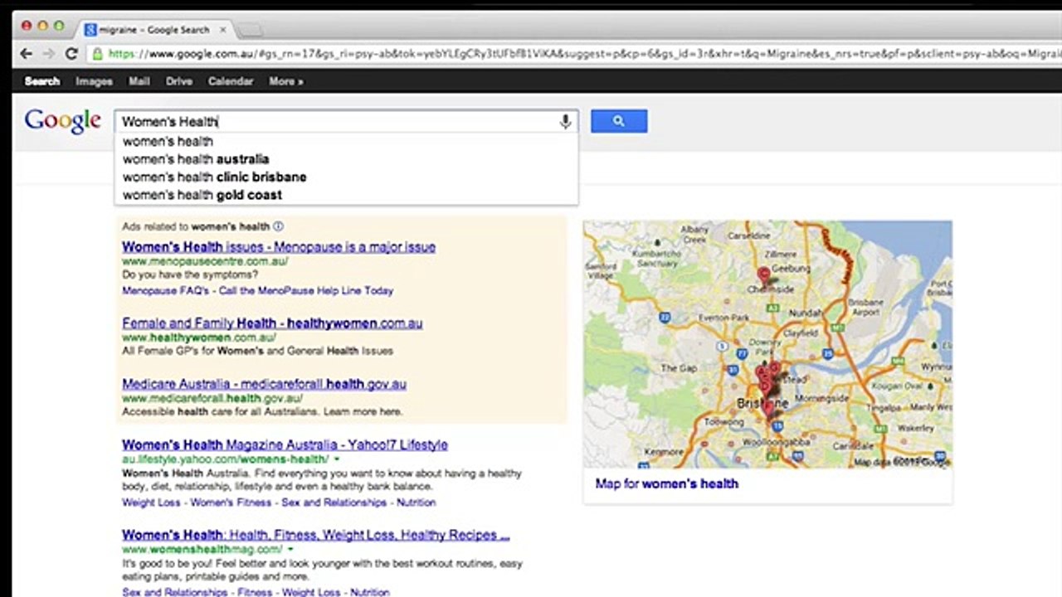Click the red map pin at Chermside
The image size is (1062, 597).
[x=763, y=276]
